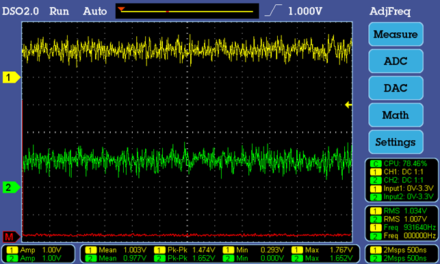The image size is (440, 264).
Task: Click the yellow 1 badge beside Amp
Action: [x=12, y=250]
